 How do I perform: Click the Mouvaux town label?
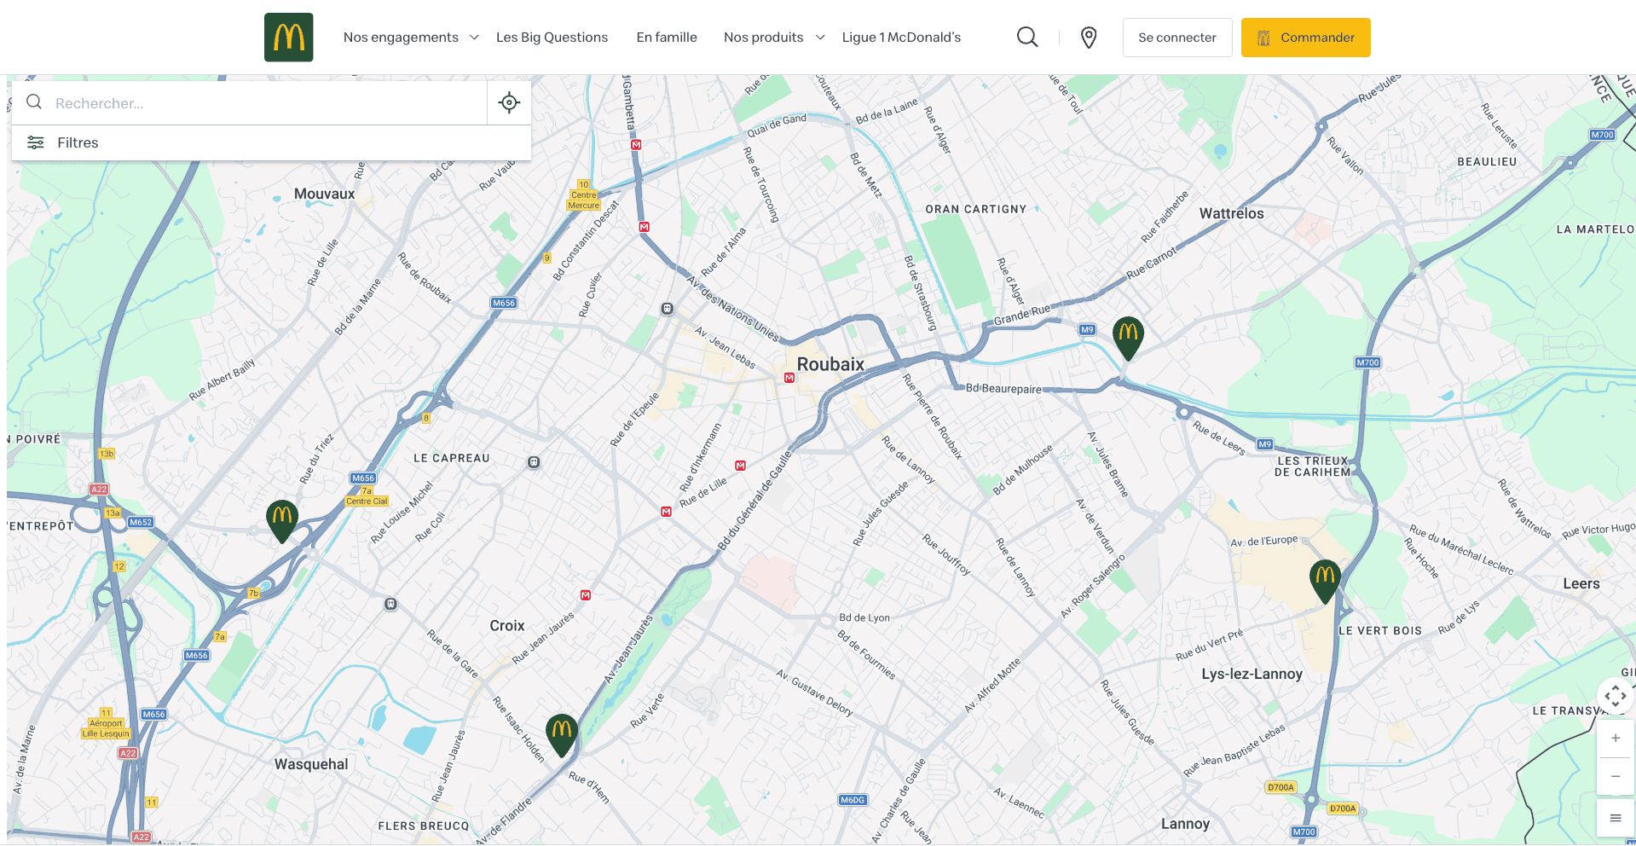[x=324, y=194]
